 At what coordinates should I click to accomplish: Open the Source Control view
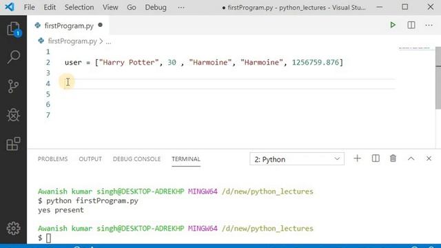(14, 86)
